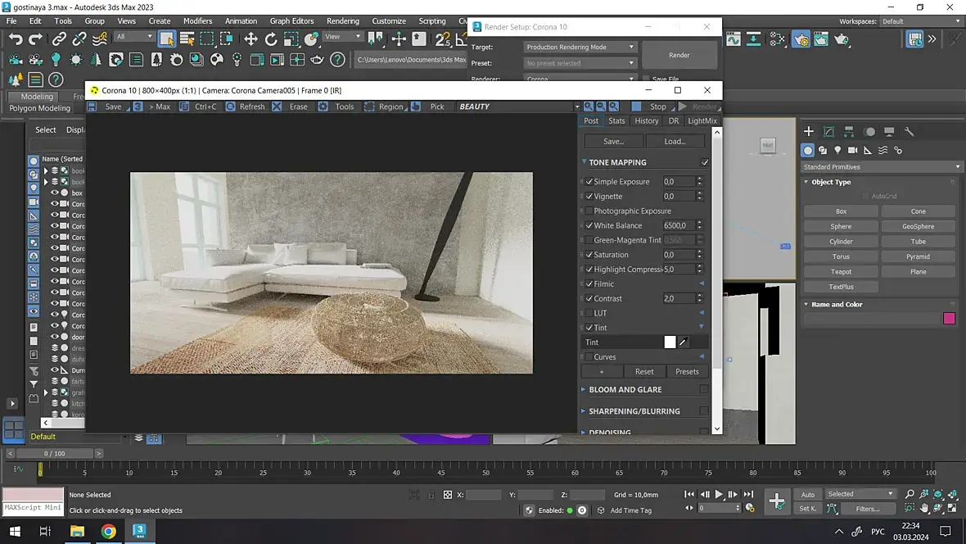
Task: Expand the Bloom and Glare section
Action: [x=625, y=390]
